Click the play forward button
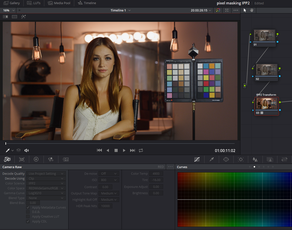The height and width of the screenshot is (230, 292). pos(124,150)
